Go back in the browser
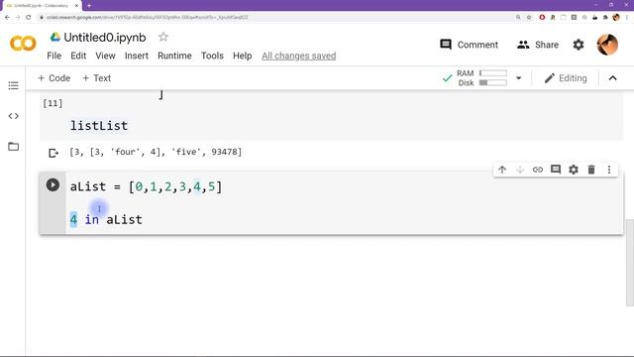The height and width of the screenshot is (357, 634). pyautogui.click(x=7, y=18)
